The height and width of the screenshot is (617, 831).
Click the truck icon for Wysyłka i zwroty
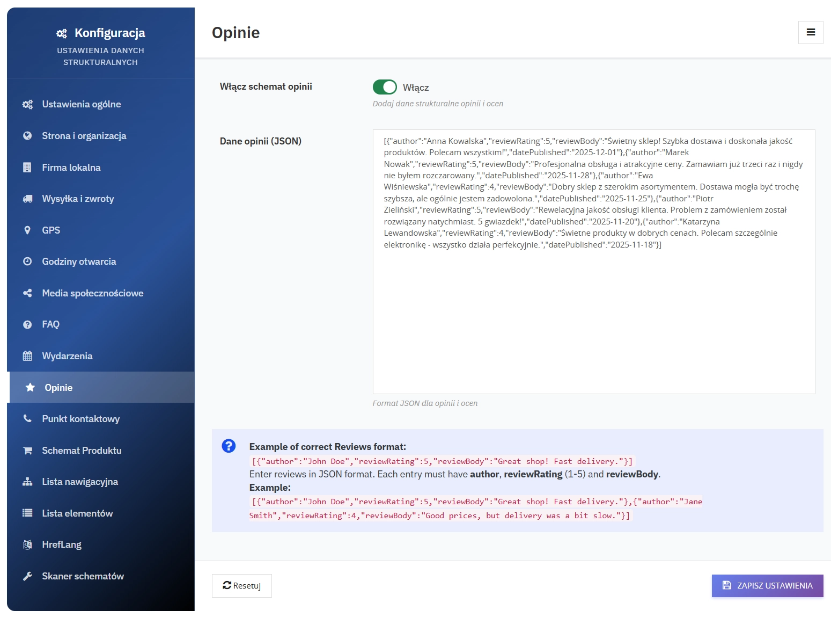27,199
